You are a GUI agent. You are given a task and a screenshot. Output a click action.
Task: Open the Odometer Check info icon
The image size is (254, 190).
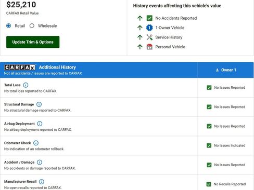tap(36, 143)
